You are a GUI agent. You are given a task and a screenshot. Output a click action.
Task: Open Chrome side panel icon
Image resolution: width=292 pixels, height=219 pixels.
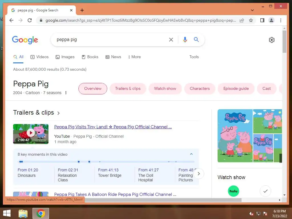(262, 20)
